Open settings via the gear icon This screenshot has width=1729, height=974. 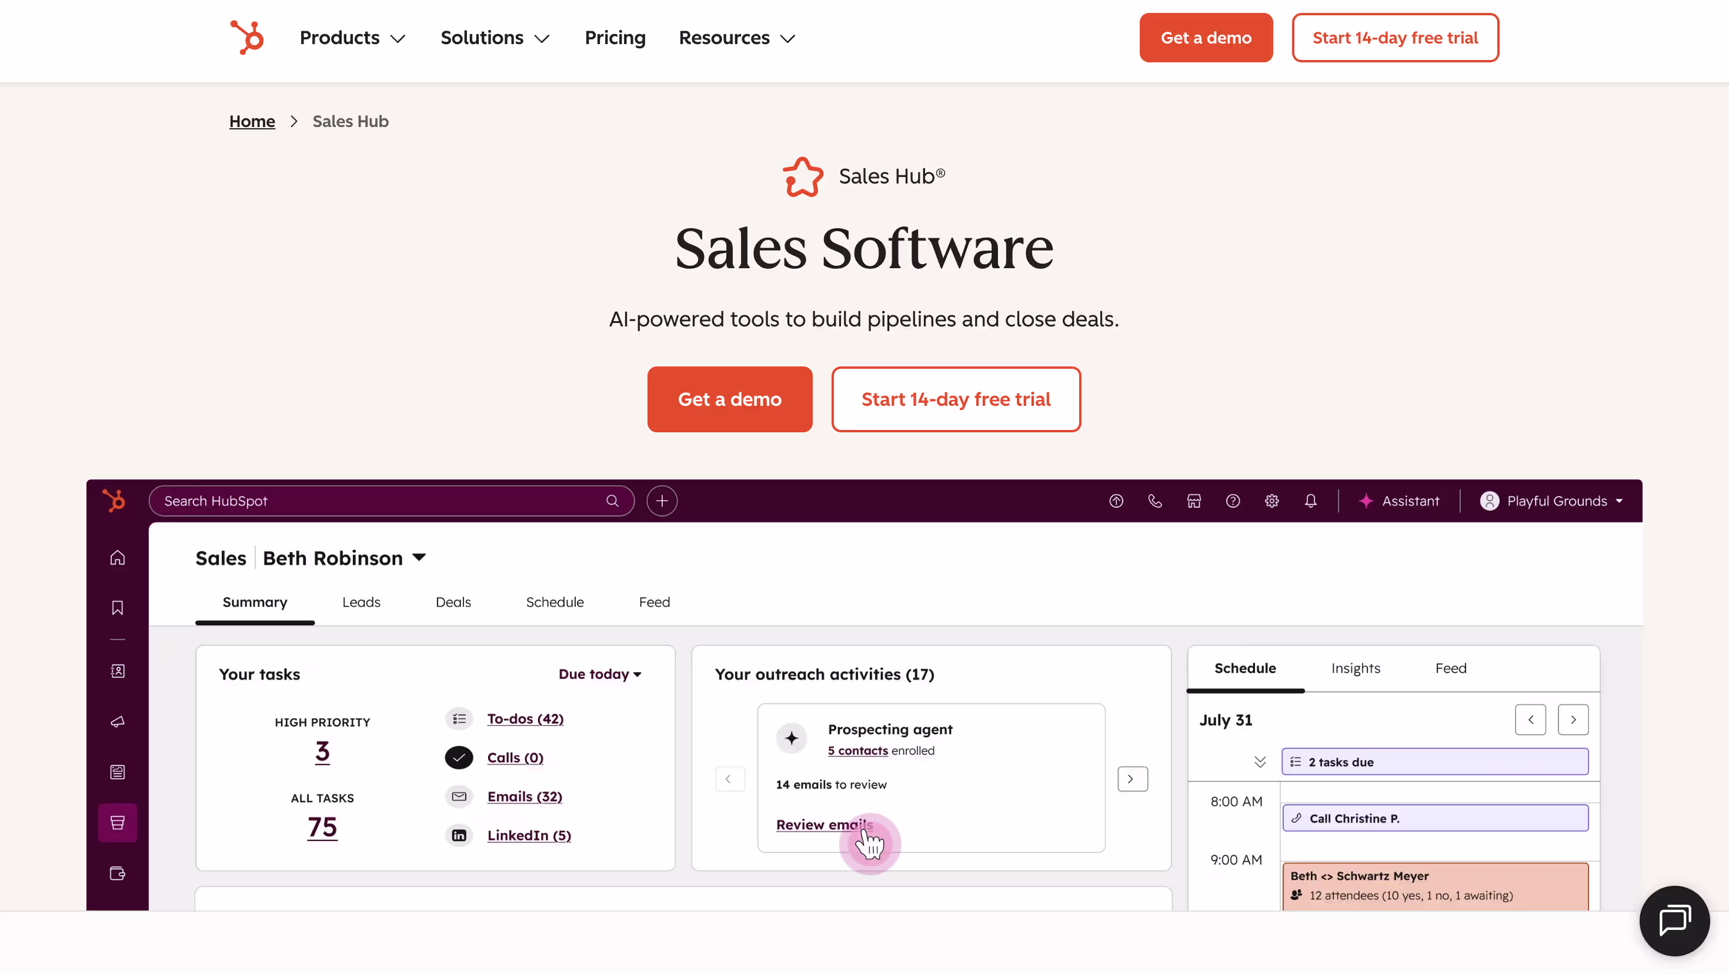click(1271, 501)
